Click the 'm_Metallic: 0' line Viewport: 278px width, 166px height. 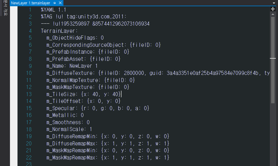pyautogui.click(x=65, y=115)
